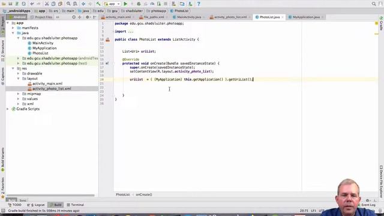Click the Replace icon in toolbar
This screenshot has height=216, width=384.
75,4
